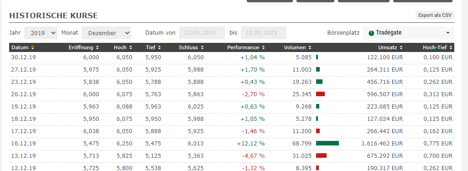Viewport: 468px width, 171px height.
Task: Click the green volume bar for 23.12.19
Action: [319, 82]
